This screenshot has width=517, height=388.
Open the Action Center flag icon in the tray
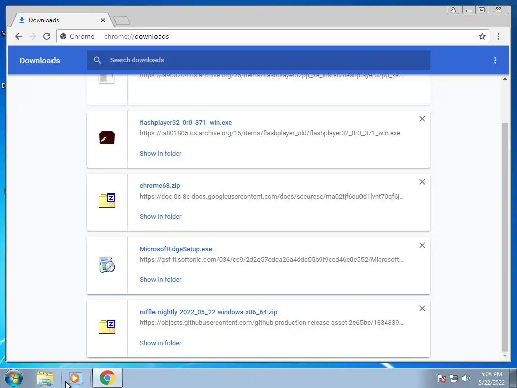(x=442, y=378)
